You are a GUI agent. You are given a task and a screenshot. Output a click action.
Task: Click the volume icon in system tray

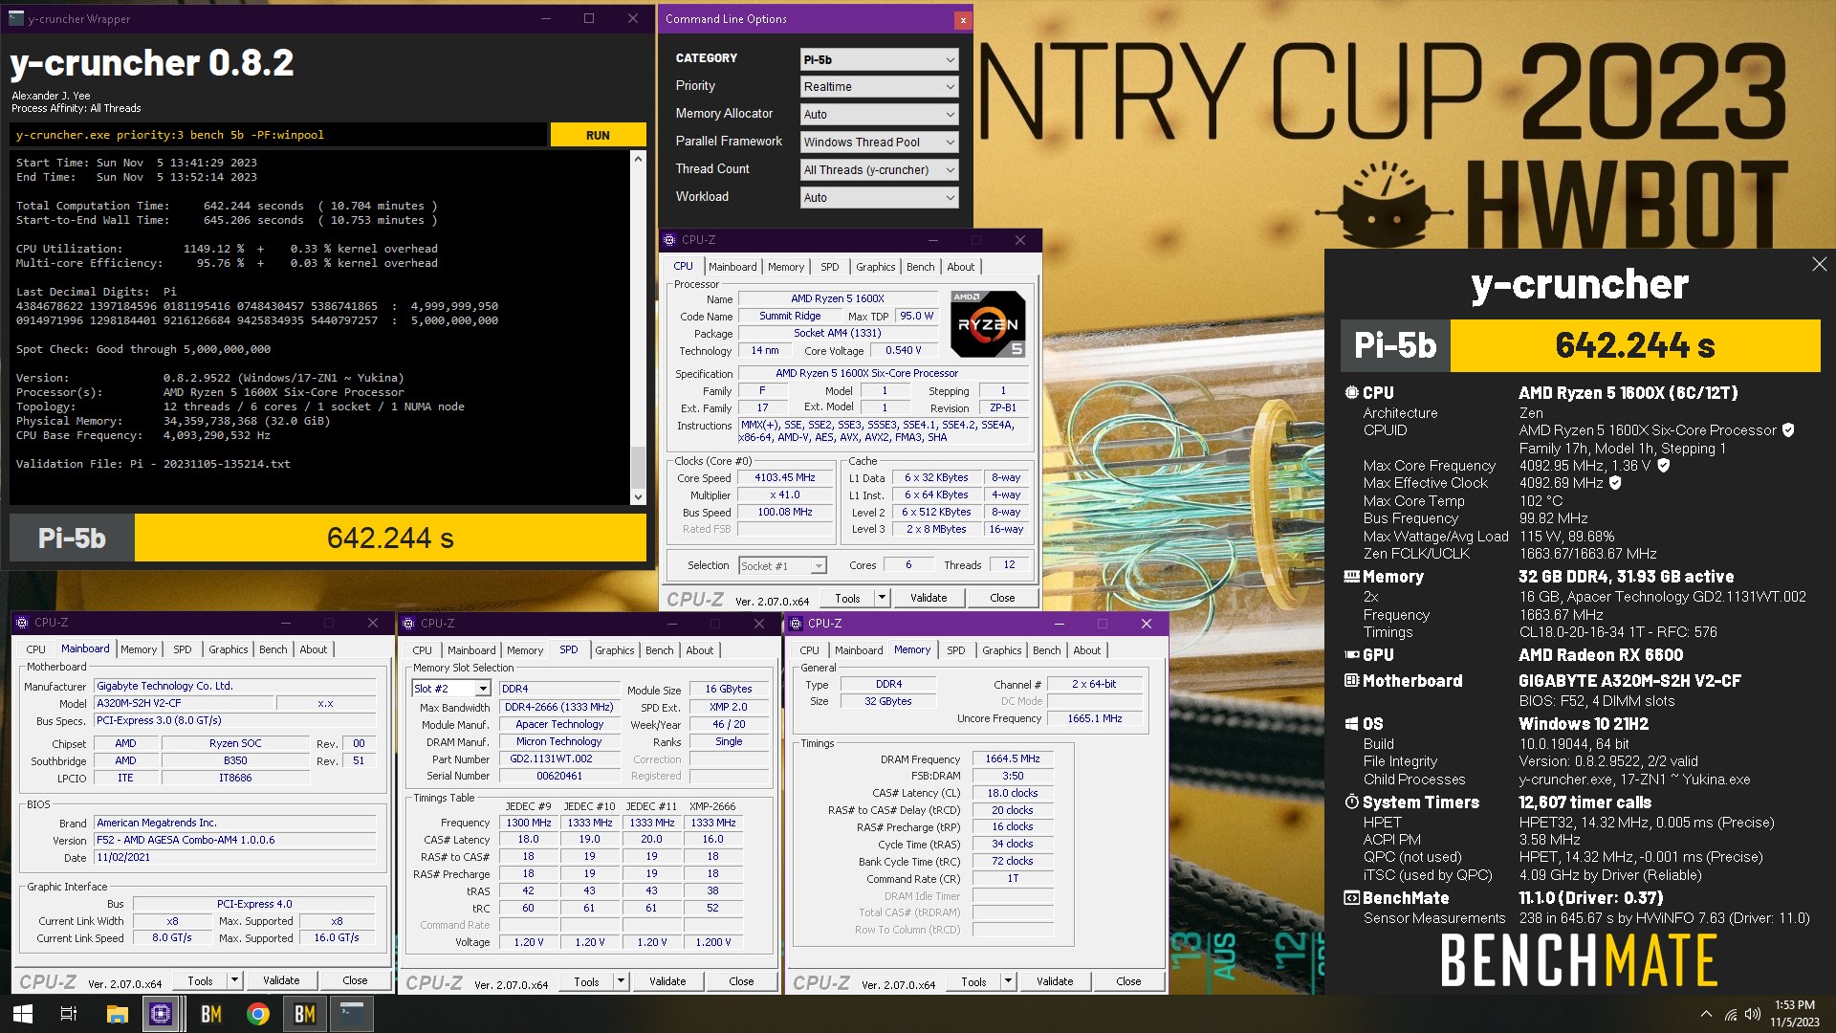point(1753,1014)
